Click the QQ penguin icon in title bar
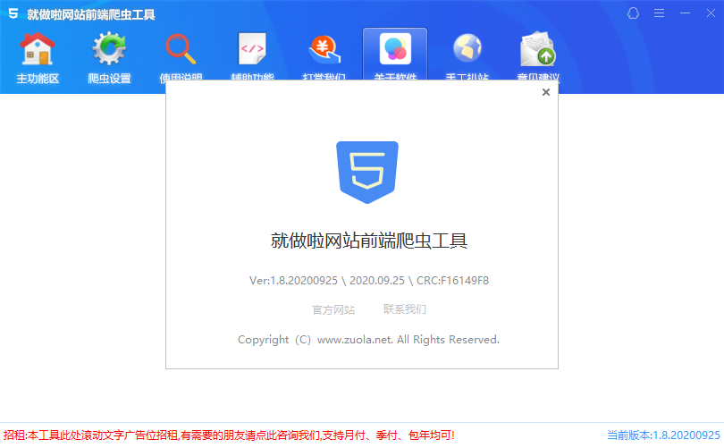Screen dimensions: 724x448 point(634,13)
